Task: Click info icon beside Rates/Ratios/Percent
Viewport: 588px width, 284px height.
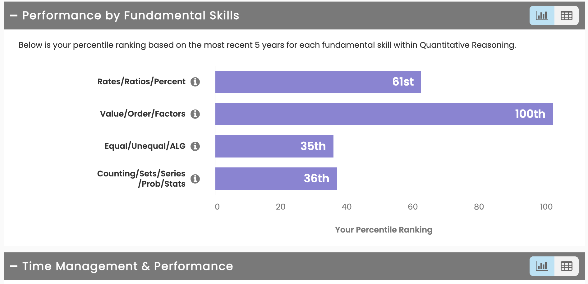Action: pos(195,82)
